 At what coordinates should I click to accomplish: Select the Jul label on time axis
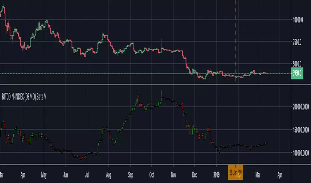point(87,175)
